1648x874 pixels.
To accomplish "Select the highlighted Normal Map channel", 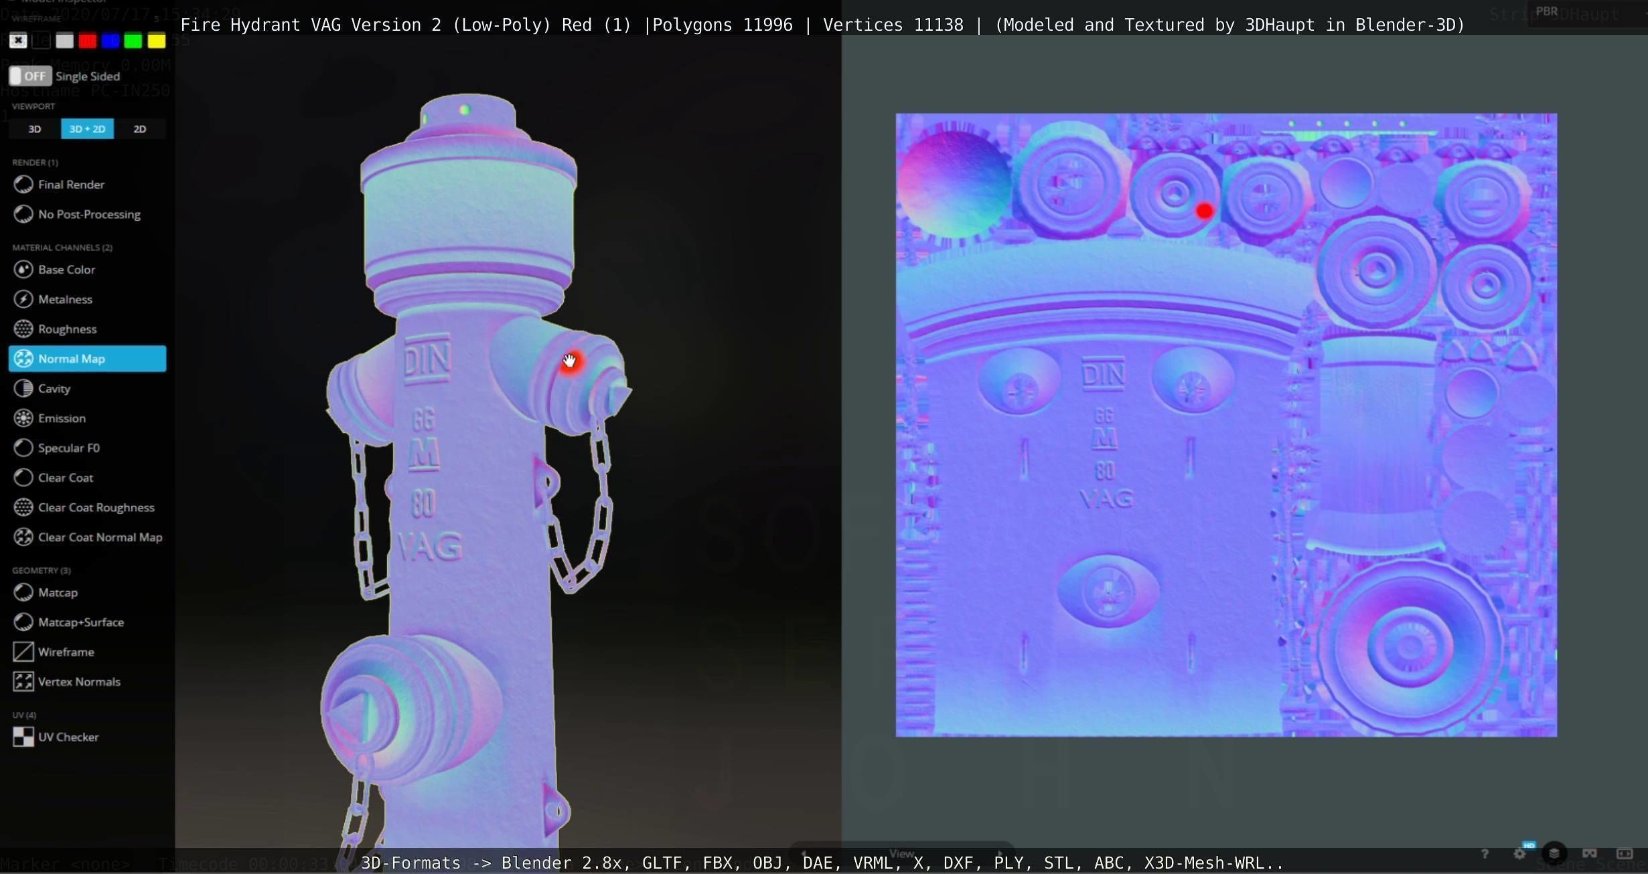I will point(87,359).
